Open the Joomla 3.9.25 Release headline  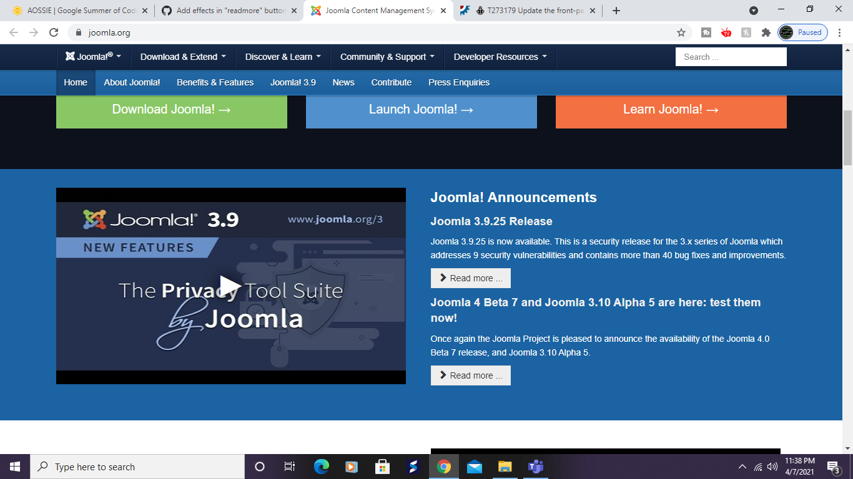[x=491, y=221]
